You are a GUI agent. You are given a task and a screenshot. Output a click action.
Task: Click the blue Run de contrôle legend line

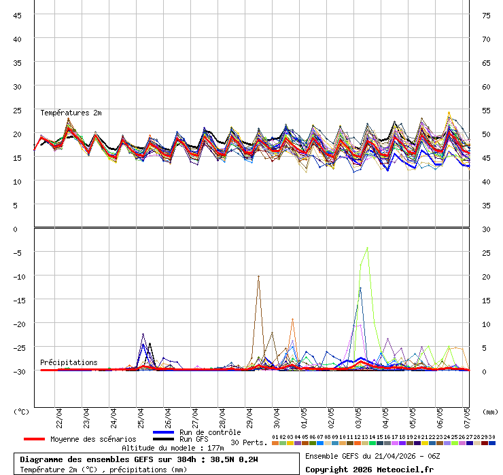click(x=164, y=432)
